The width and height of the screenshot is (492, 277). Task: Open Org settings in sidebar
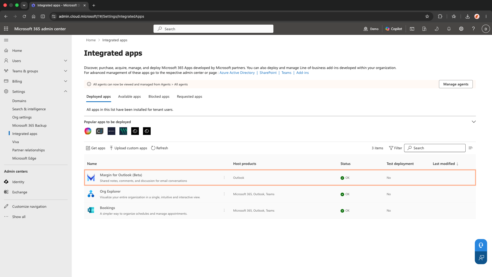click(22, 117)
